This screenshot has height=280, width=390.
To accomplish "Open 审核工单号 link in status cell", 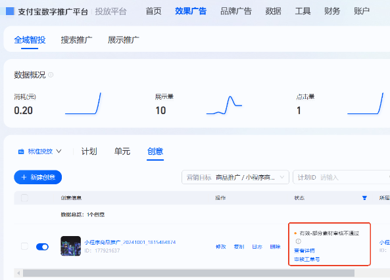I will point(307,260).
